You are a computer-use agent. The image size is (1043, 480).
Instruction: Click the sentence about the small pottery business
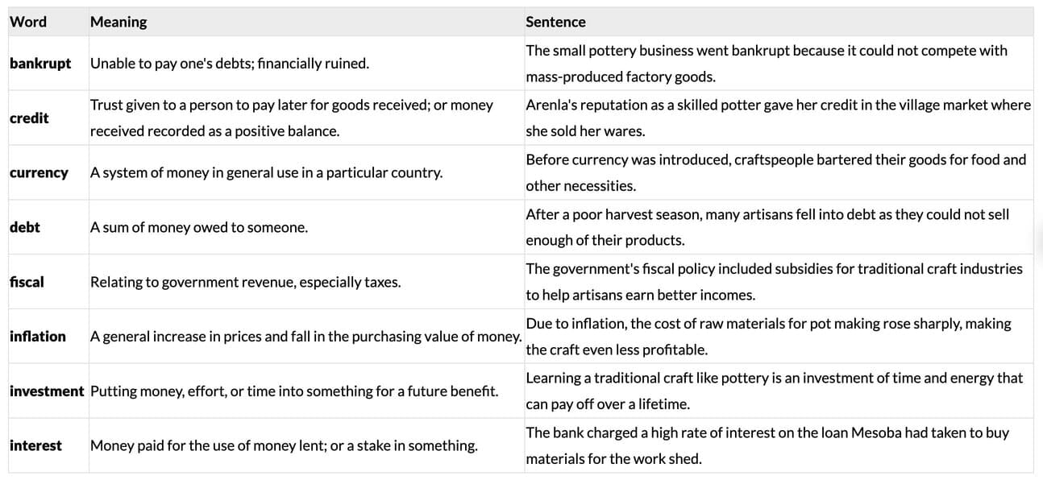766,63
